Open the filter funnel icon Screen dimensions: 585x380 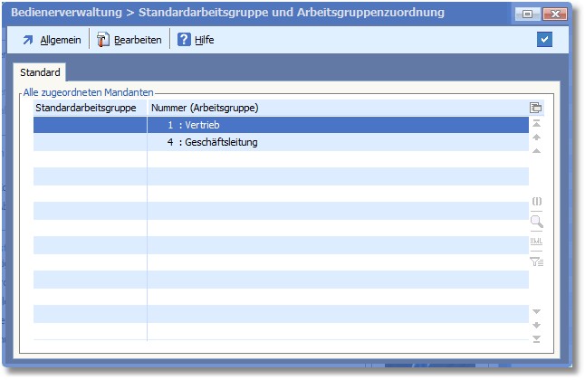[536, 262]
